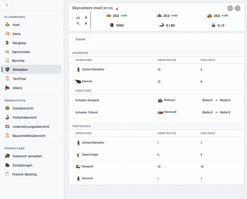Go to previous island arrow
The image size is (247, 199).
230,8
